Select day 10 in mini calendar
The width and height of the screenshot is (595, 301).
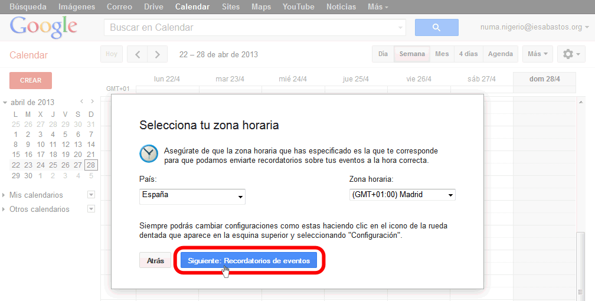(x=41, y=144)
